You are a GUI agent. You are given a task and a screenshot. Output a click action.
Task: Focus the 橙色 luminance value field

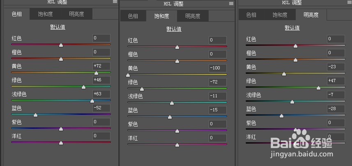pos(336,53)
